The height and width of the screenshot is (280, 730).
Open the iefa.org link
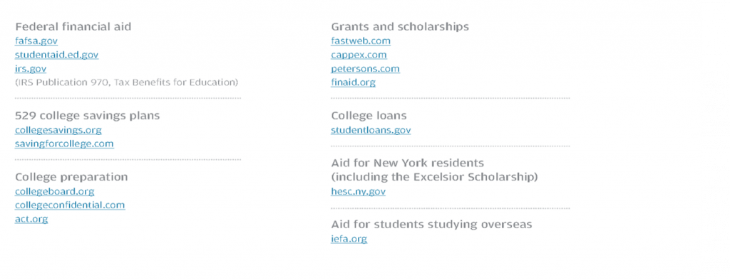click(x=349, y=239)
